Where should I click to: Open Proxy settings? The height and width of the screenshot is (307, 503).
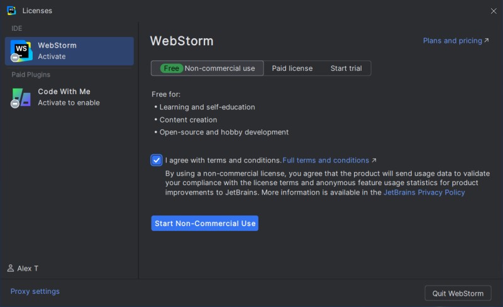tap(35, 291)
